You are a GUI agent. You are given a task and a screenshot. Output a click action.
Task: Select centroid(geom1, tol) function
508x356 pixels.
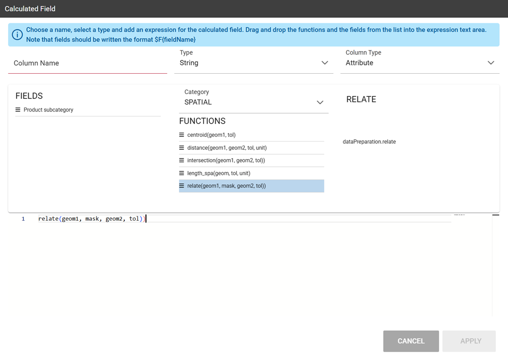(252, 135)
